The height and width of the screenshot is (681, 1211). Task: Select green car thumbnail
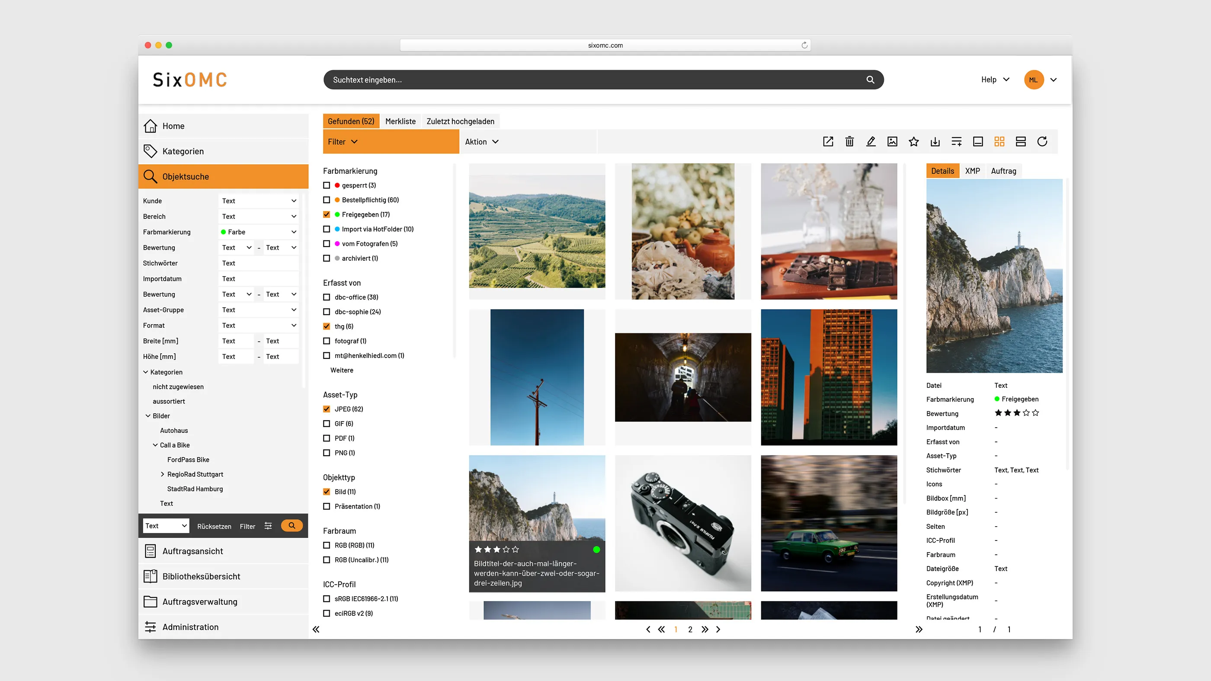coord(829,523)
